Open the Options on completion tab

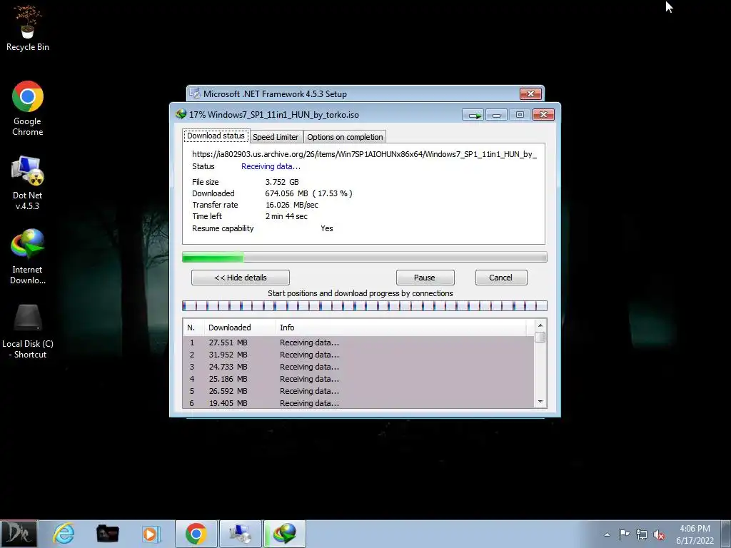pyautogui.click(x=345, y=137)
